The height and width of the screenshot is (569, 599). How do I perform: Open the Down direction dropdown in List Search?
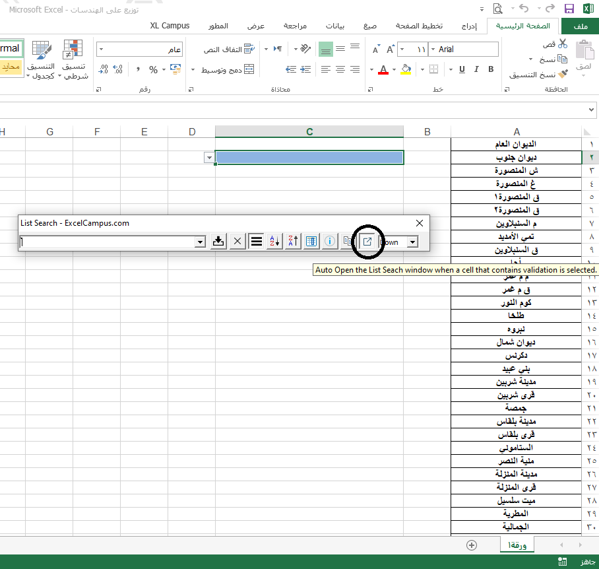pos(412,242)
